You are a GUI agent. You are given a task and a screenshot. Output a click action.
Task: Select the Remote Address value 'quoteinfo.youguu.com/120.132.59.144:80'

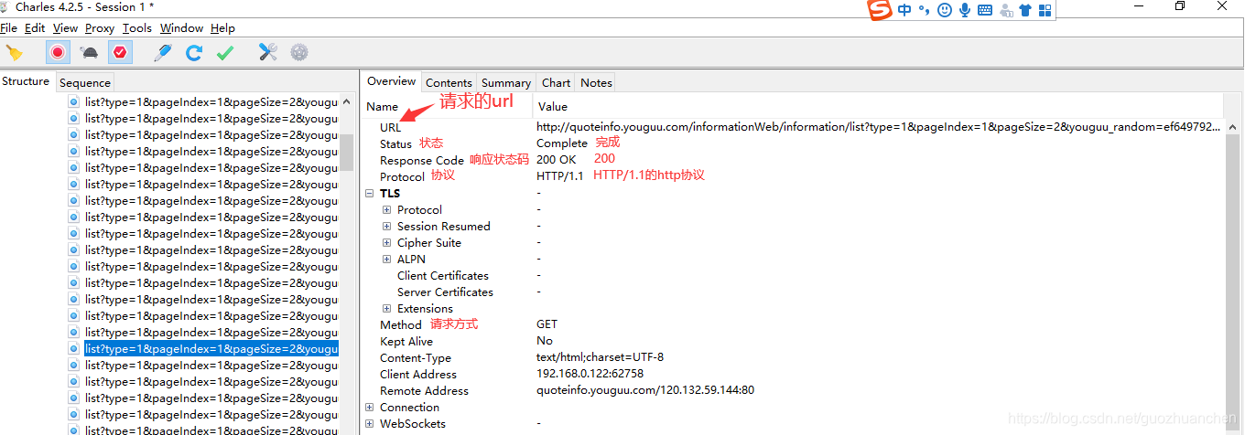(645, 390)
